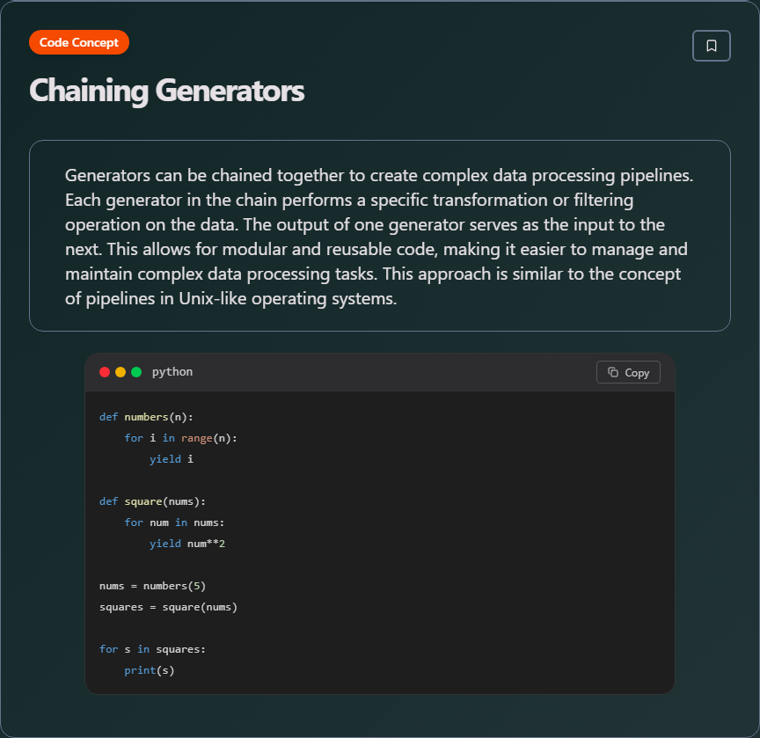Screen dimensions: 760x738
Task: Click the bookmark icon in the card corner
Action: 712,46
